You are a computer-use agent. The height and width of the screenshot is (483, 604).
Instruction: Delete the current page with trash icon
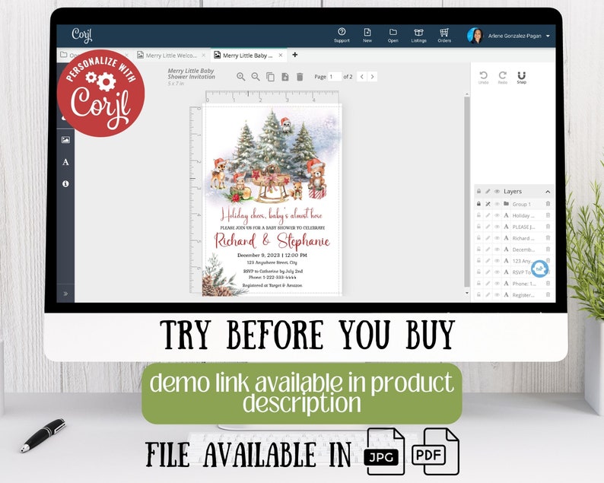pos(300,77)
